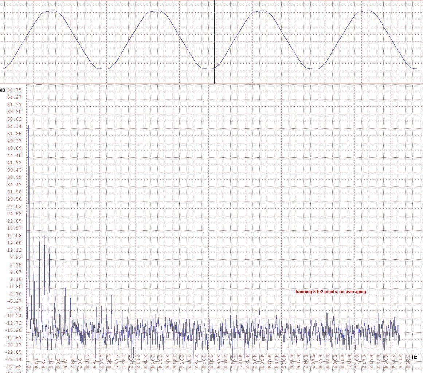Click the 4925 Hz frequency axis label
Screen dimensions: 423x373
click(284, 362)
